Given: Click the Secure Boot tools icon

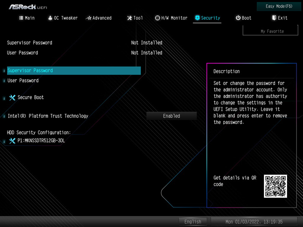Looking at the screenshot, I should 12,98.
